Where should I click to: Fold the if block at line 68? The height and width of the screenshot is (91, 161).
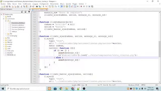(39, 51)
